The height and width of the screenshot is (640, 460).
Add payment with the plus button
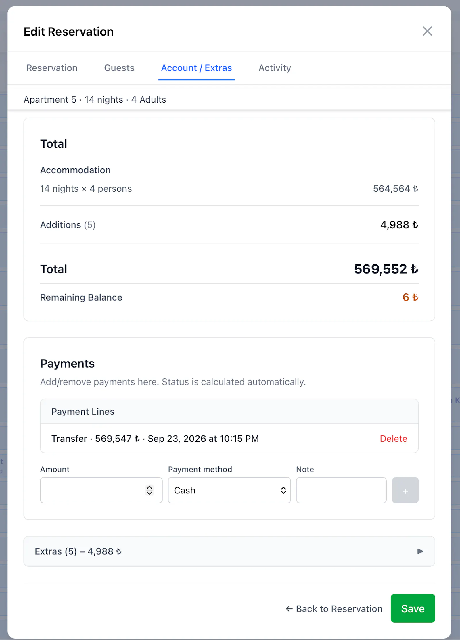405,490
